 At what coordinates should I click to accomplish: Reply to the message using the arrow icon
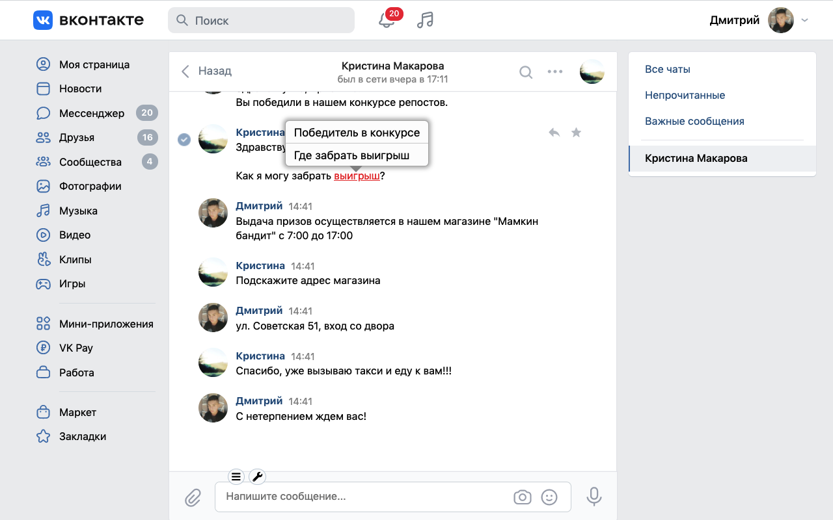pyautogui.click(x=553, y=132)
